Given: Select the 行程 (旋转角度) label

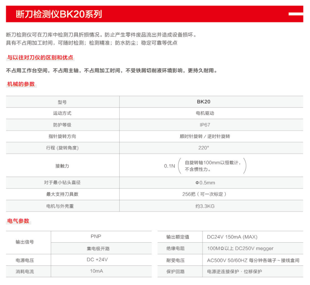Looking at the screenshot, I should pos(62,148).
